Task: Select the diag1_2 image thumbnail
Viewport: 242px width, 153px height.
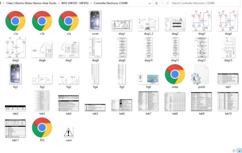Action: point(148,24)
